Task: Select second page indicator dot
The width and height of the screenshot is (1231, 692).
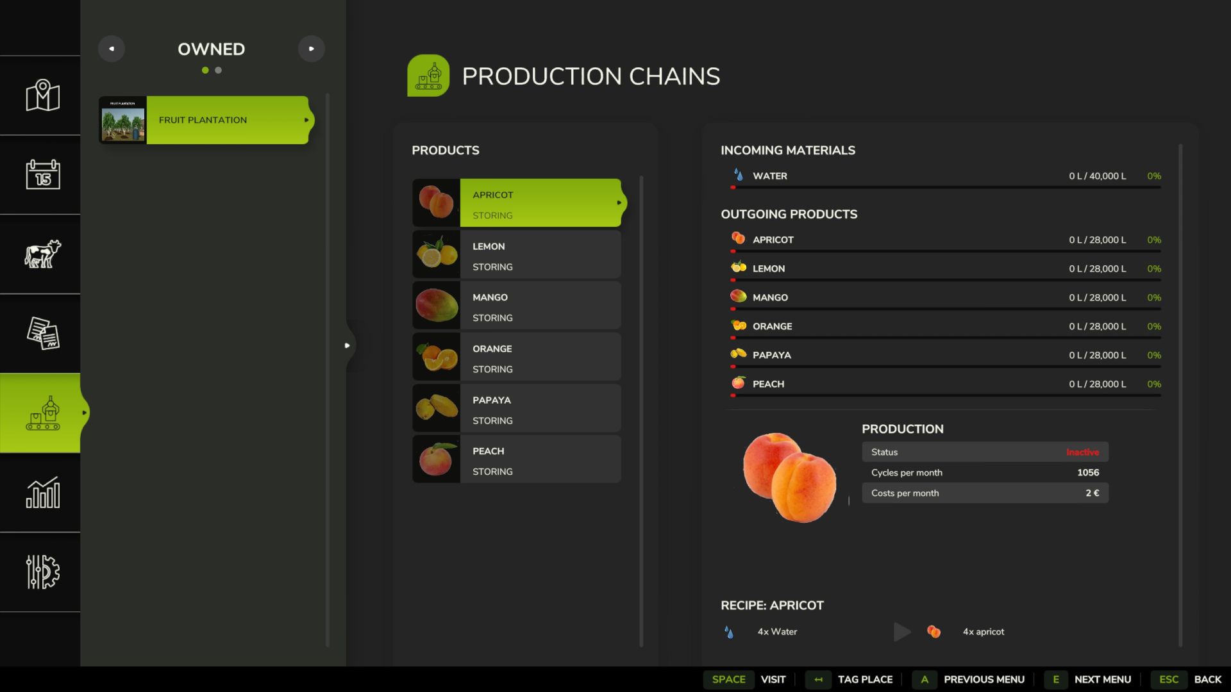Action: tap(219, 70)
